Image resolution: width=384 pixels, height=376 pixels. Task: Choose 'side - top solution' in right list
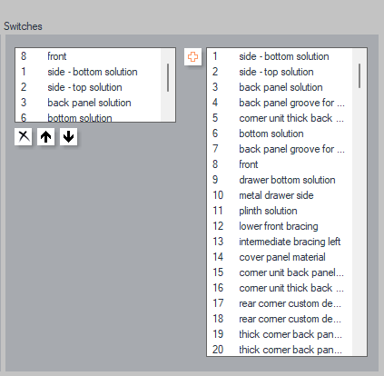coord(280,72)
